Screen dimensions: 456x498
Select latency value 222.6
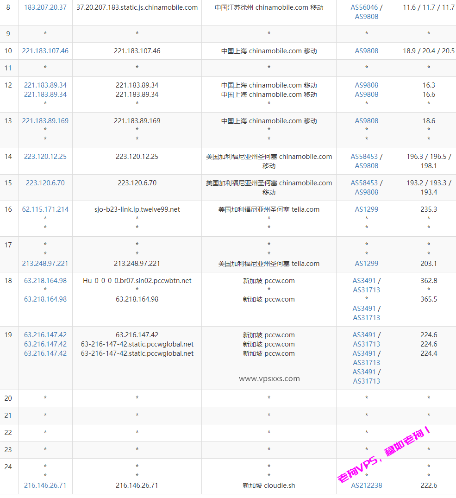[x=429, y=485]
